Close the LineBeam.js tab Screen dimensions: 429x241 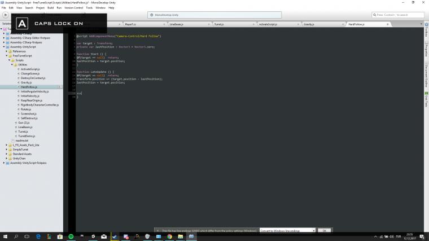point(209,24)
